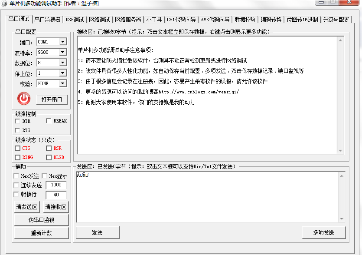
Task: Click inside the send text area
Action: [x=207, y=197]
